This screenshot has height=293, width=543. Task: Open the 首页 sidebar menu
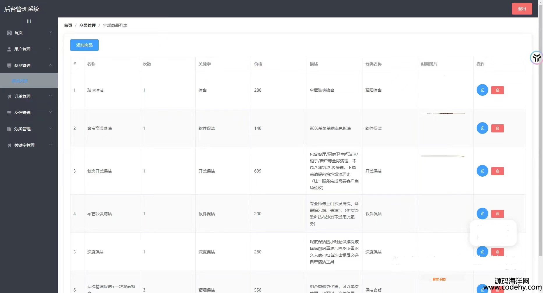[x=29, y=33]
